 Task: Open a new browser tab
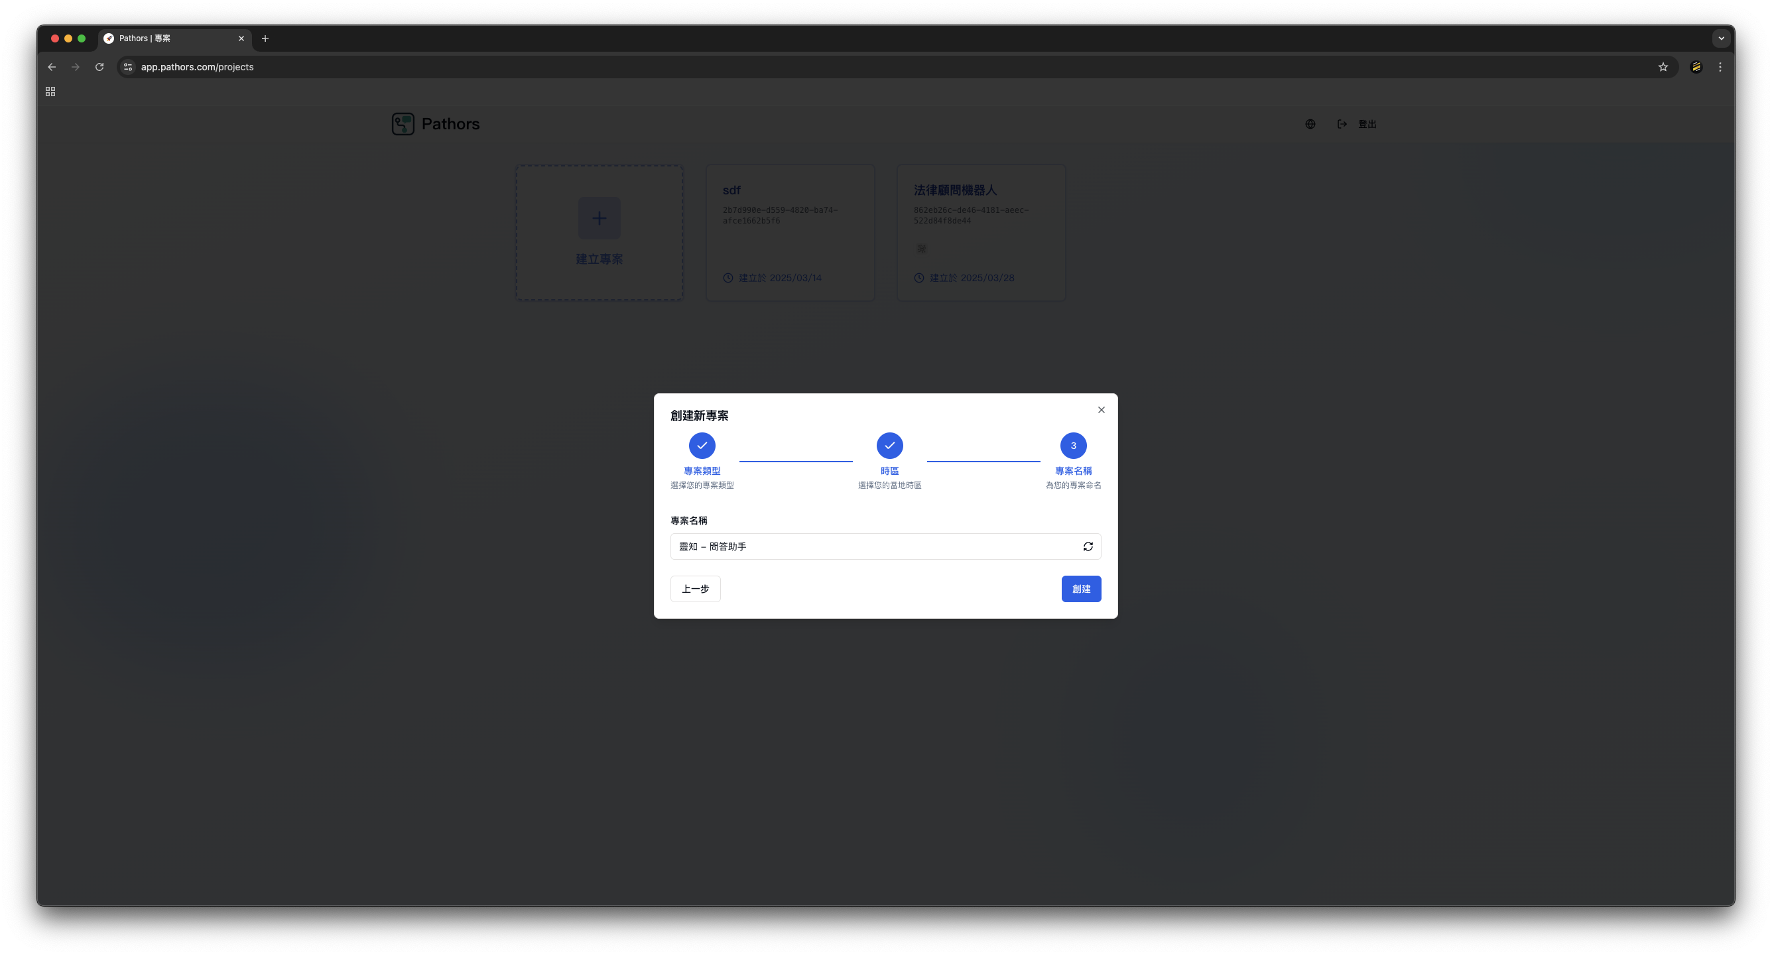265,38
